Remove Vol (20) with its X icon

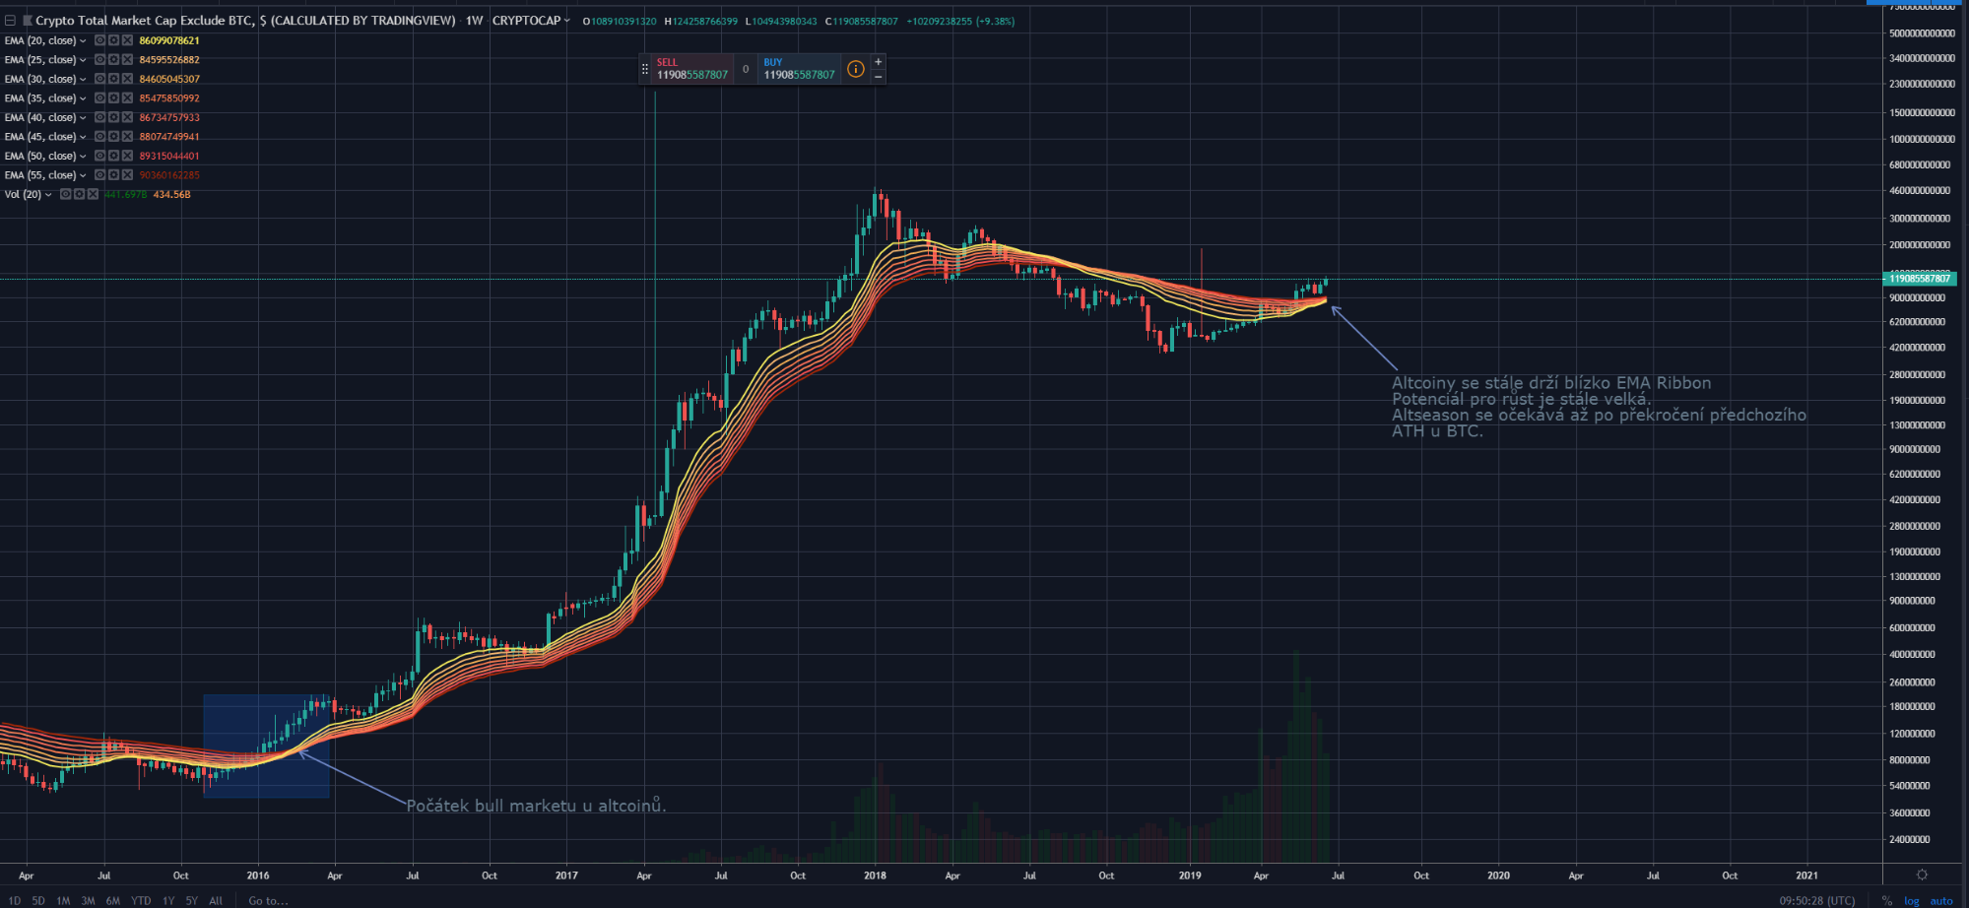click(x=93, y=194)
